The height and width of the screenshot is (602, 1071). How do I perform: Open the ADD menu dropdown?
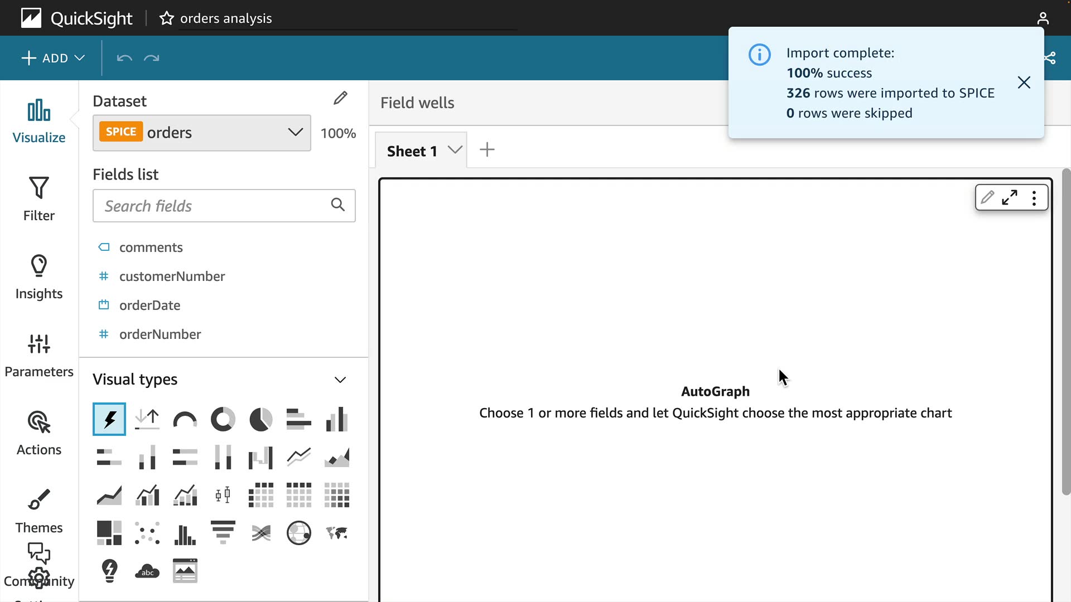pyautogui.click(x=53, y=58)
